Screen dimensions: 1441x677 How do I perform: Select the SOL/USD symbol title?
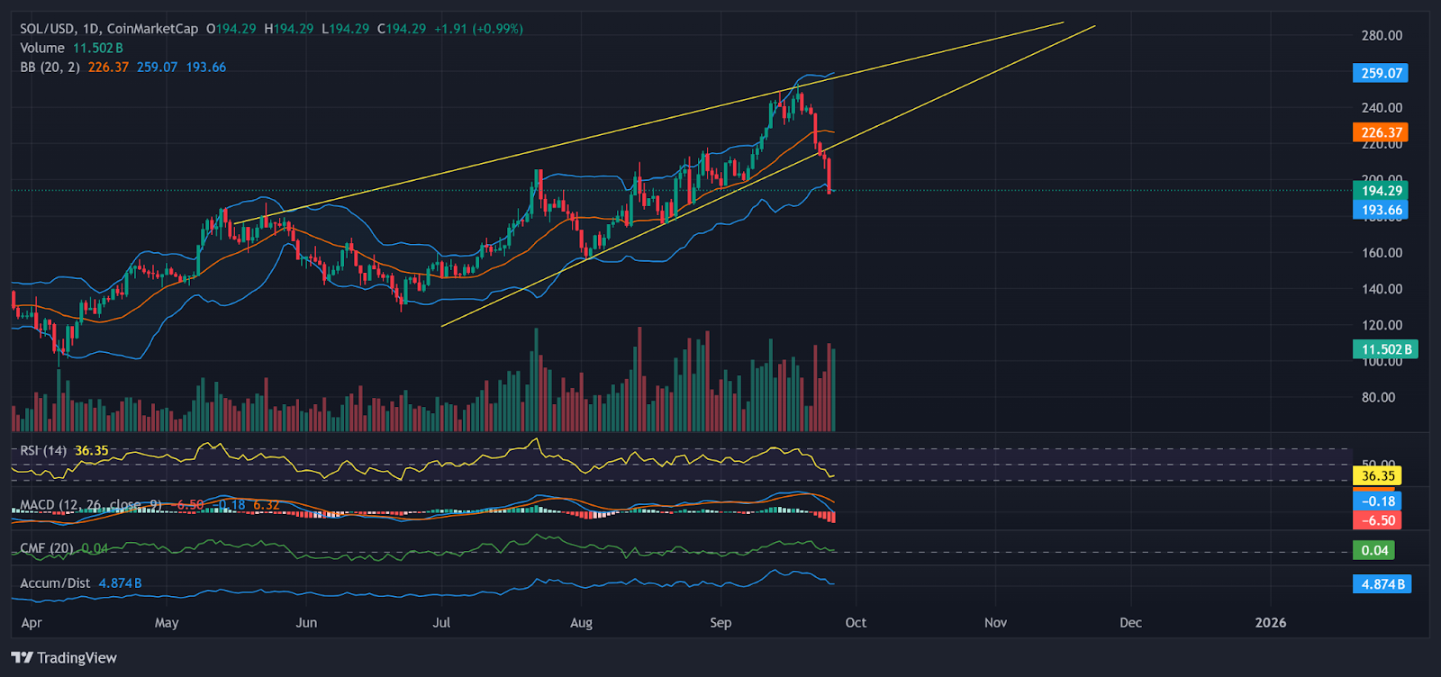point(48,29)
